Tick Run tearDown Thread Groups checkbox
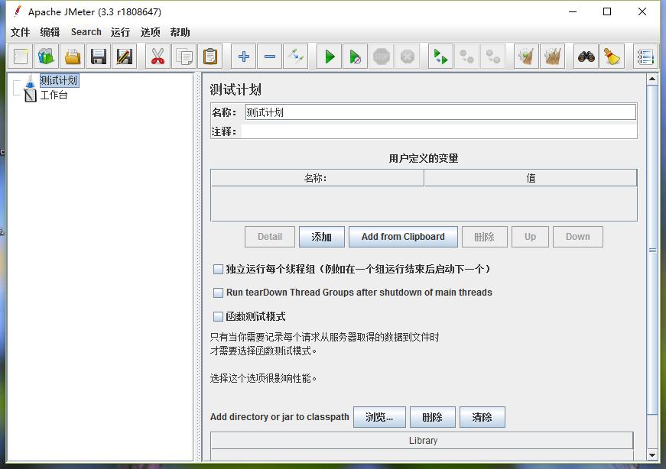Viewport: 666px width, 469px height. click(x=218, y=293)
